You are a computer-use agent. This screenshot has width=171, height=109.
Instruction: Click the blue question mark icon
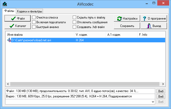144,19
